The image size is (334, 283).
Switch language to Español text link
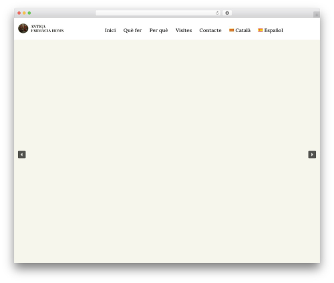click(x=273, y=30)
